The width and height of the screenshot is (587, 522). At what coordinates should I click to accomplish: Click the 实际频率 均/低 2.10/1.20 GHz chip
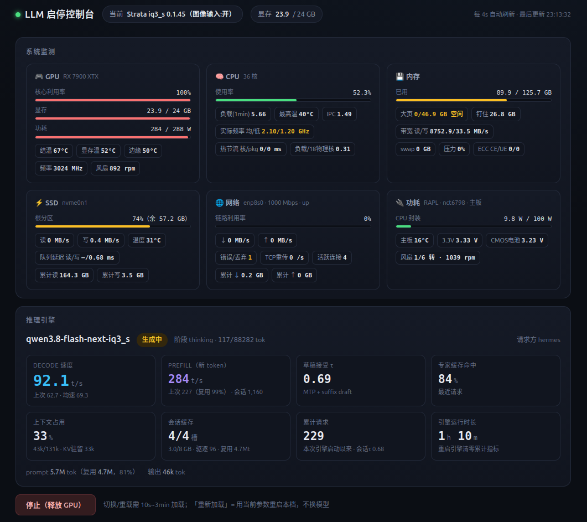(264, 131)
